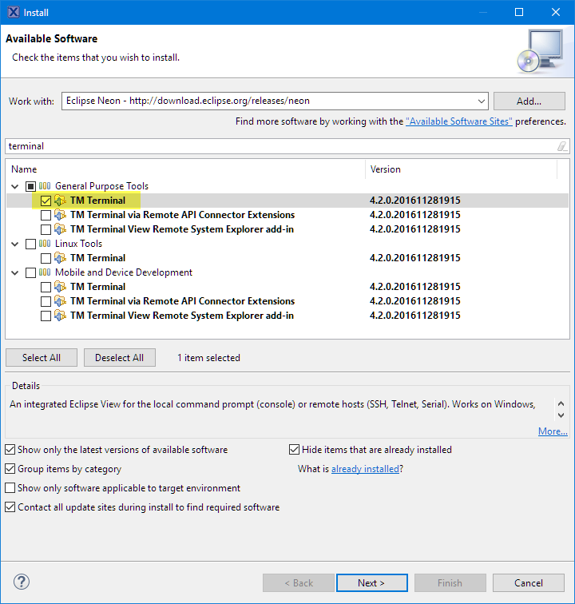Screen dimensions: 575x604
Task: Open the Work with site dropdown
Action: [481, 101]
